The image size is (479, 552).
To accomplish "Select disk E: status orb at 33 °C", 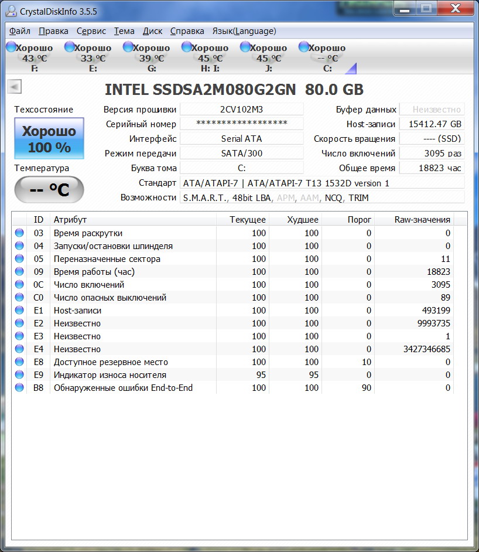I will click(69, 47).
